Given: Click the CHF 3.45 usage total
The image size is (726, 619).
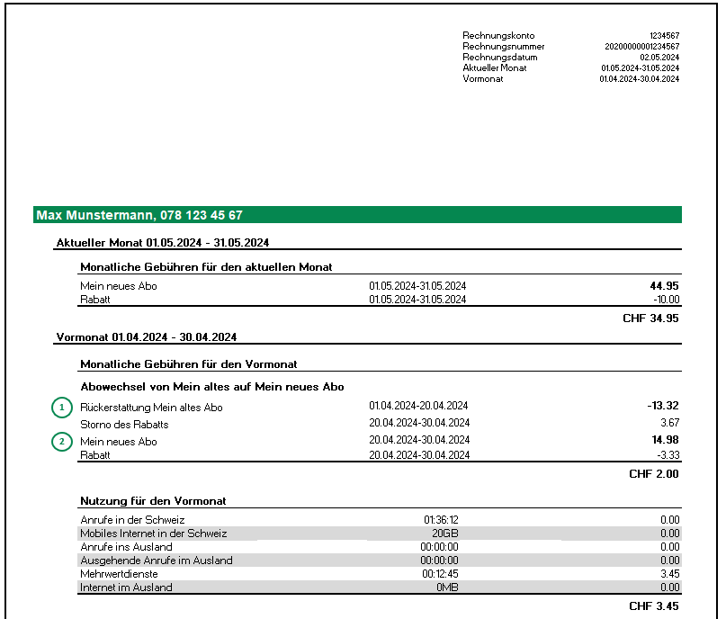Looking at the screenshot, I should tap(654, 606).
